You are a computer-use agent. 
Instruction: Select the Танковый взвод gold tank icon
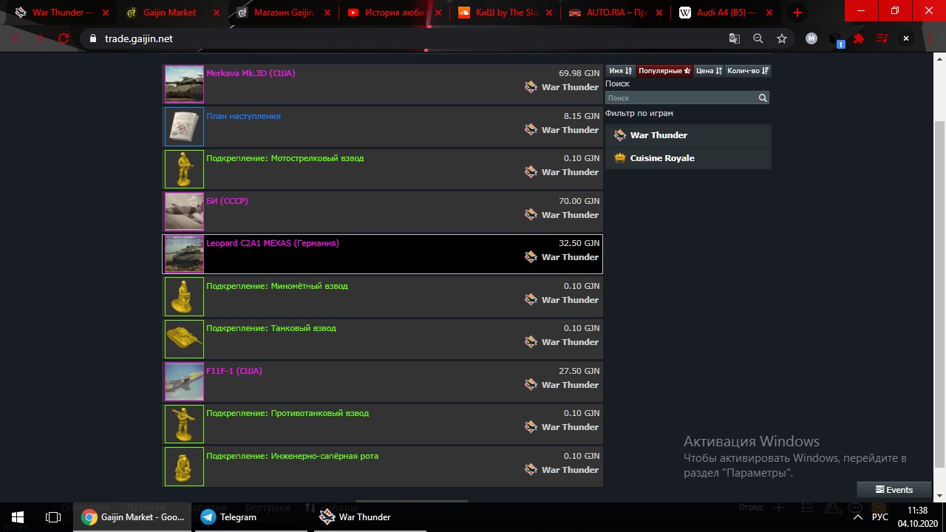tap(184, 339)
